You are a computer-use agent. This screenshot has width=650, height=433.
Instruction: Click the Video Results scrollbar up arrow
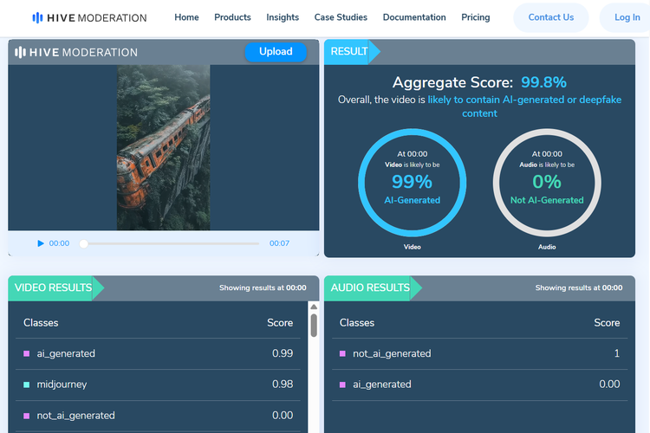[314, 307]
